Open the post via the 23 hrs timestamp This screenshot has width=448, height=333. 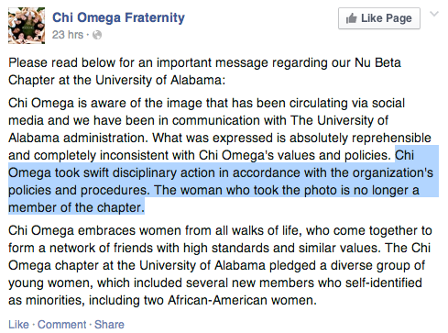tap(68, 35)
